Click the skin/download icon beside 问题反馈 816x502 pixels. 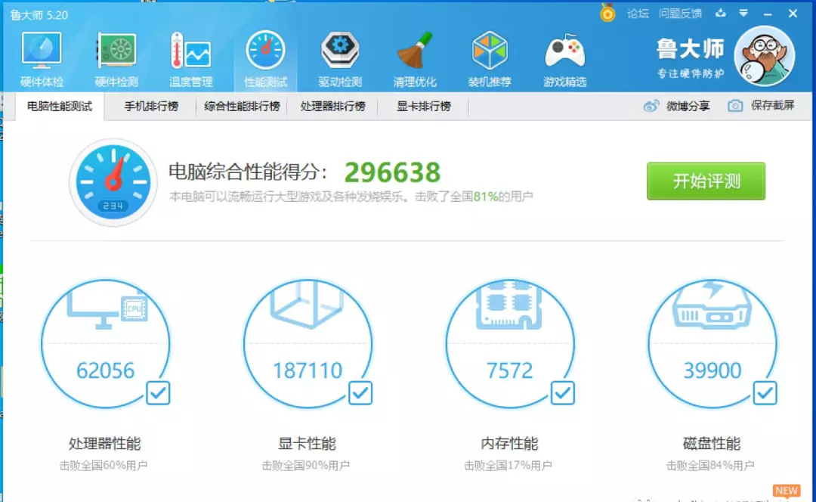pos(721,14)
